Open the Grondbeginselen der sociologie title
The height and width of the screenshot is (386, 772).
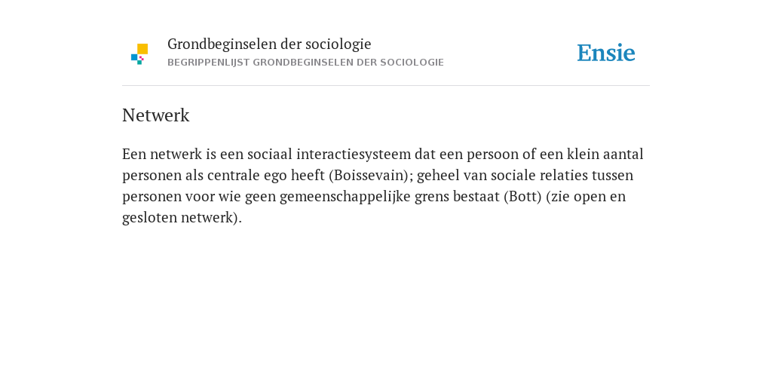269,44
